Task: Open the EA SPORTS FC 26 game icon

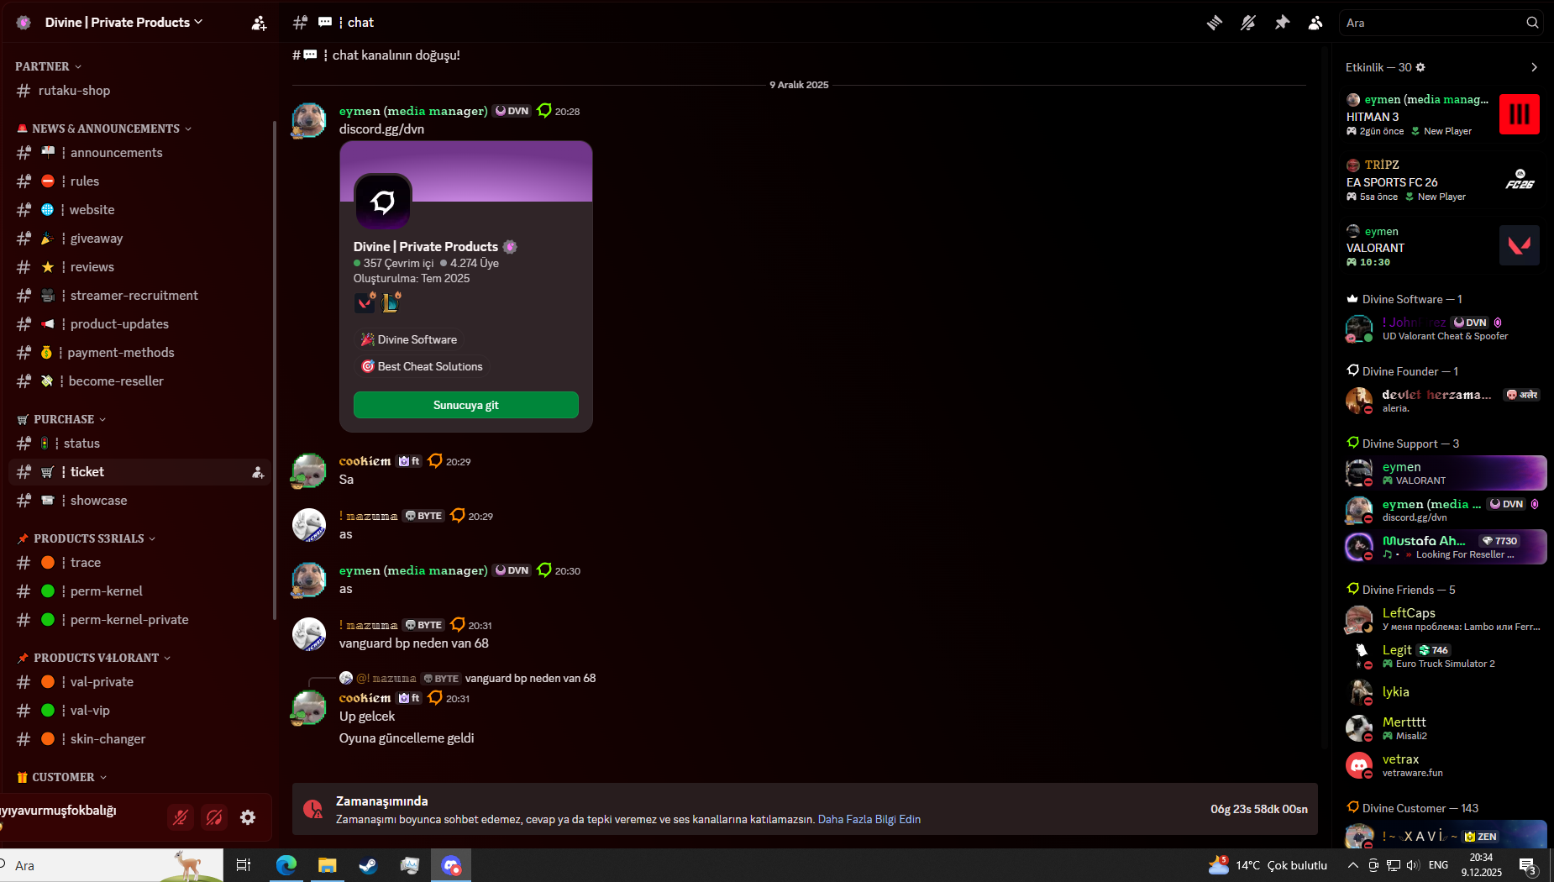Action: [x=1519, y=180]
